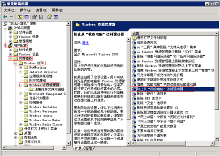This screenshot has height=156, width=220.
Task: Click the Forward arrow toolbar icon
Action: (x=11, y=17)
